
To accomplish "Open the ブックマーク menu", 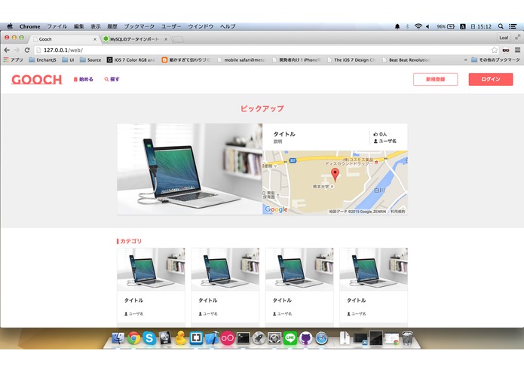I will point(139,26).
